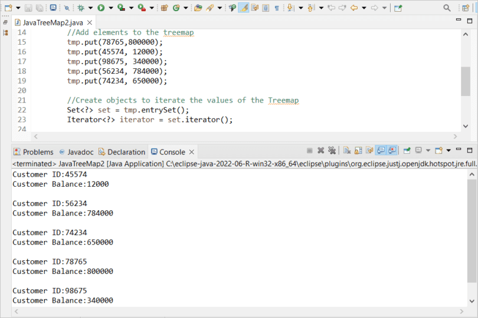Click console text Customer ID:98675
This screenshot has height=318, width=478.
(x=50, y=290)
